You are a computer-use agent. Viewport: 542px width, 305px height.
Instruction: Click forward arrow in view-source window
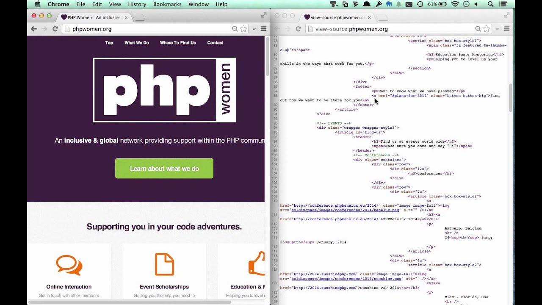coord(287,29)
